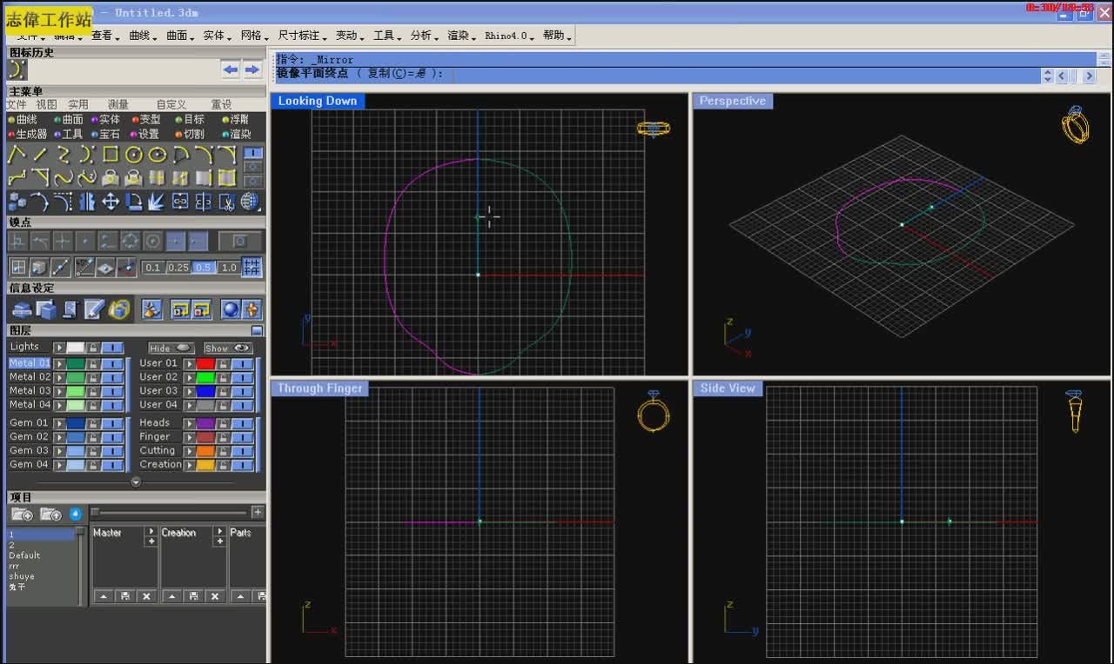This screenshot has height=664, width=1114.
Task: Open the 实体 menu in menu bar
Action: tap(215, 36)
